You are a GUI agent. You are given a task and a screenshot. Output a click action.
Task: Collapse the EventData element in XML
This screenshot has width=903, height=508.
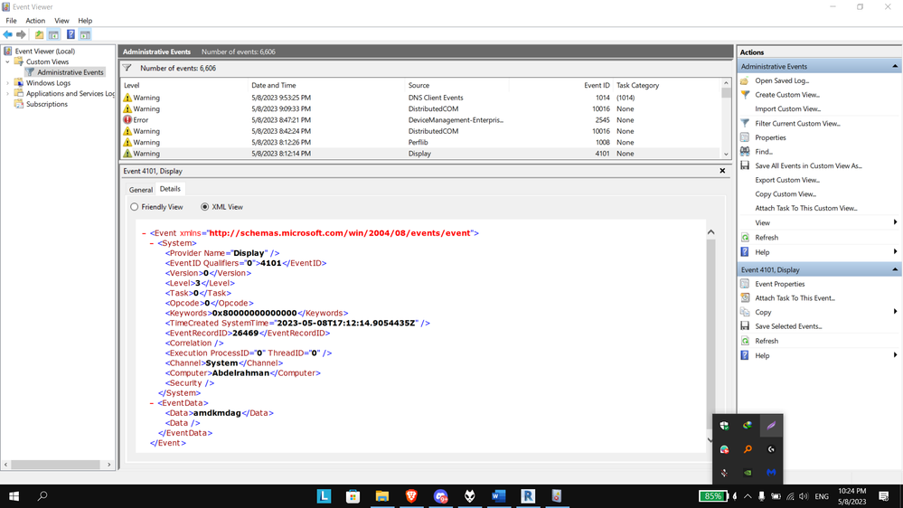(x=152, y=403)
